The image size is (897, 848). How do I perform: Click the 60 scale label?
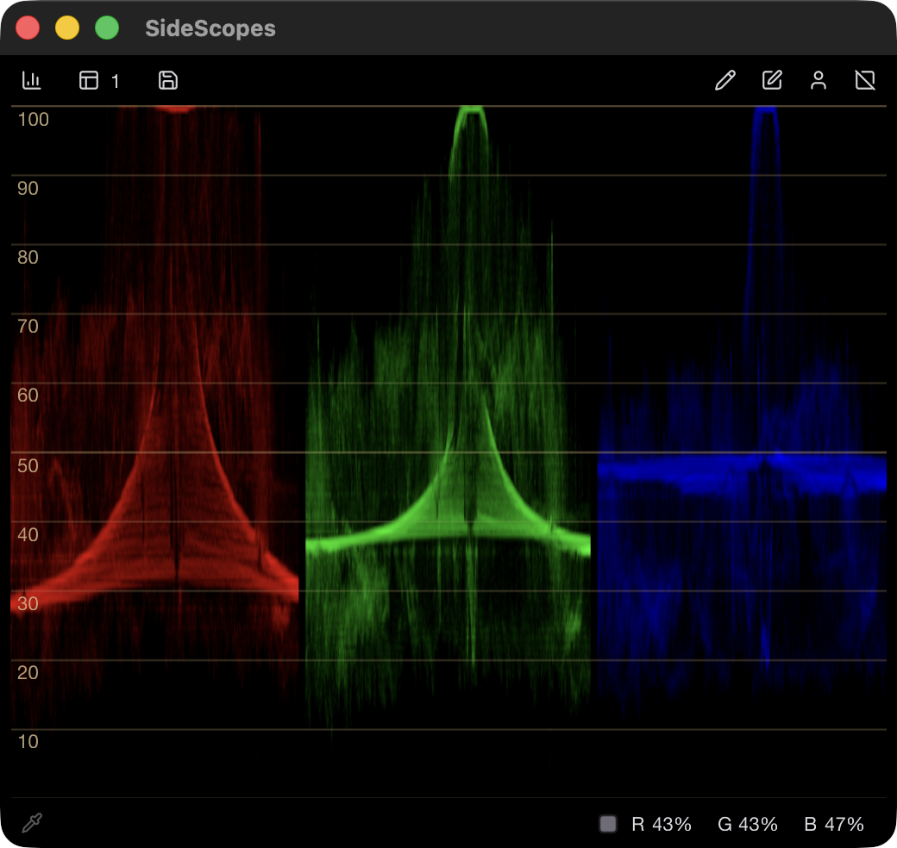pos(28,396)
